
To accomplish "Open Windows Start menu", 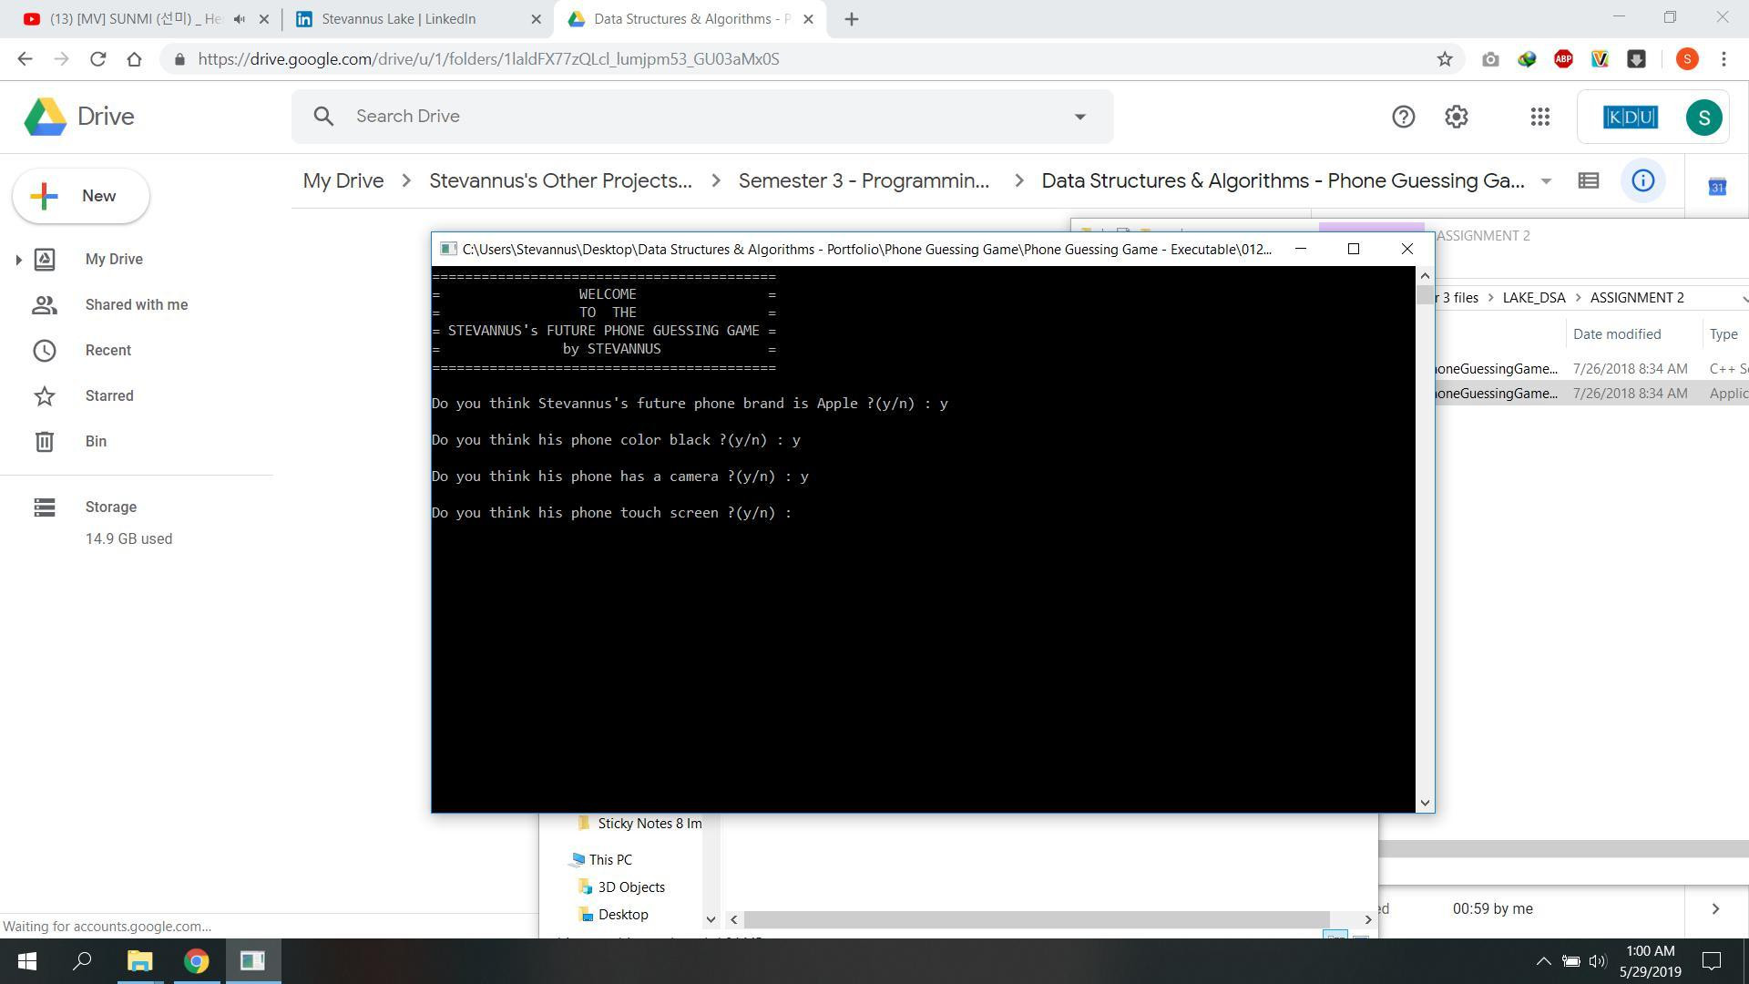I will (26, 961).
